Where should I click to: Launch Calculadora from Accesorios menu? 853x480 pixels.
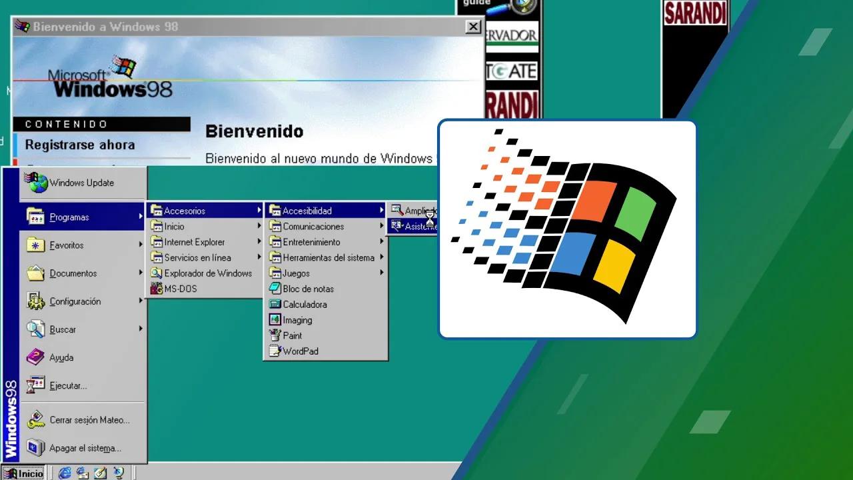326,305
